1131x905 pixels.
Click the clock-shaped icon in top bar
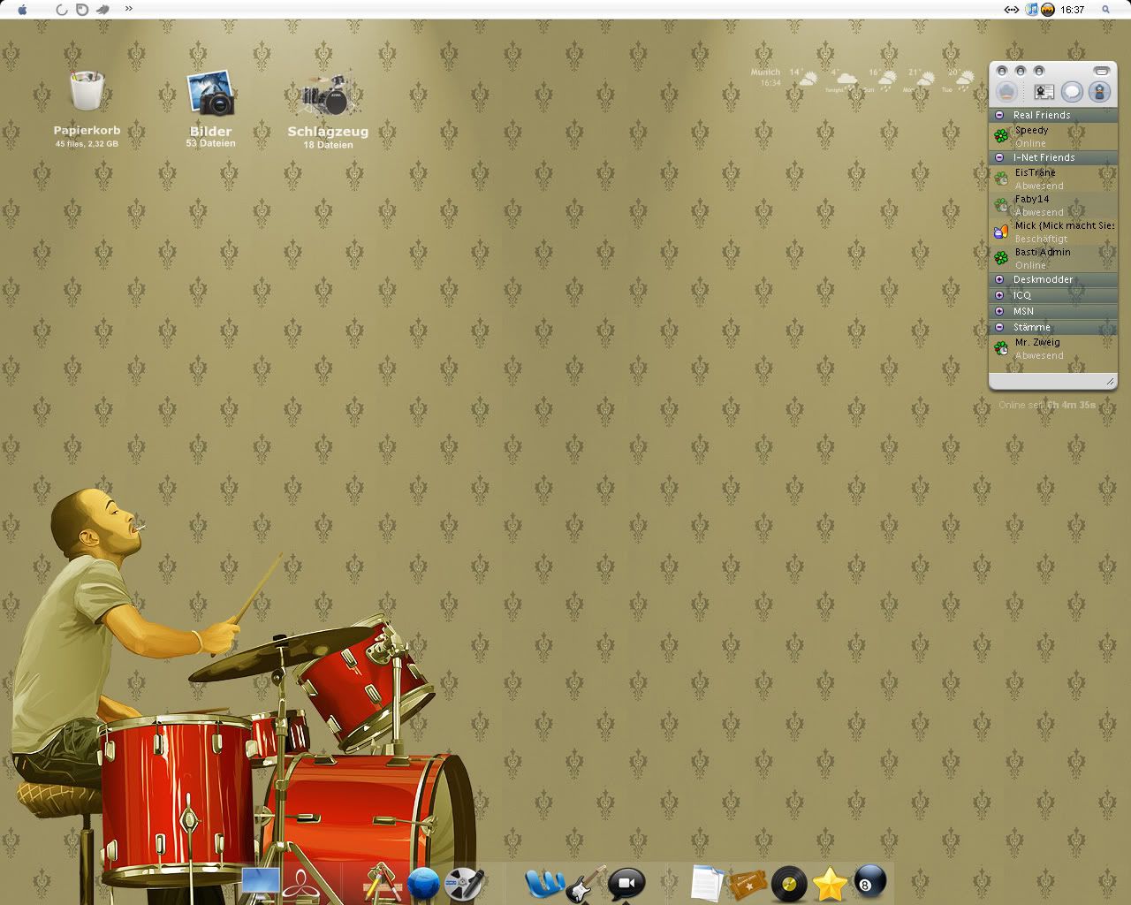pos(82,10)
